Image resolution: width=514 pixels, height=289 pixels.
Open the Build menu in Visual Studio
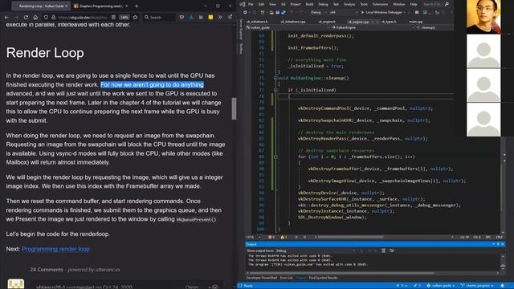coord(309,4)
